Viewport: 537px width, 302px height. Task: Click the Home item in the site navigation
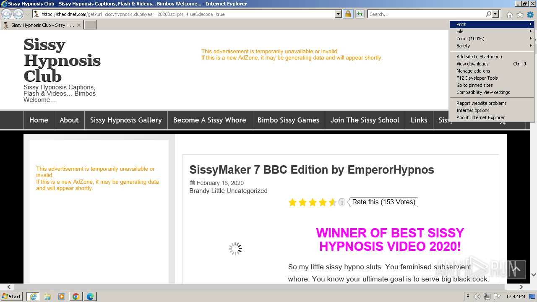39,120
